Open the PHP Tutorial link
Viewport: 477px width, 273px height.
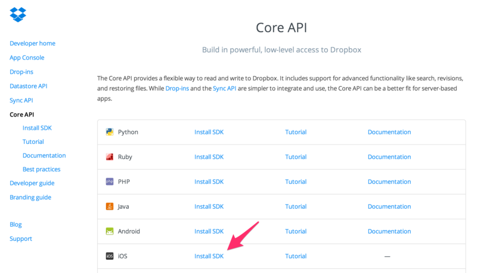296,181
